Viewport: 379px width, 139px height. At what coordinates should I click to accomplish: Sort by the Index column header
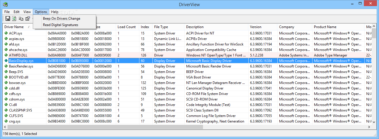click(x=146, y=27)
